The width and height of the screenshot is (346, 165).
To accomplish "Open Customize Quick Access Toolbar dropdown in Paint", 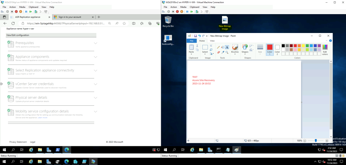I will tap(207, 36).
